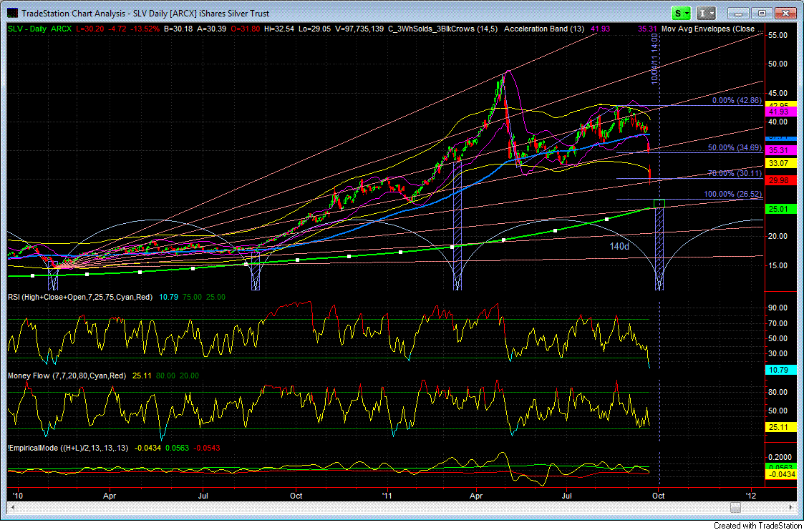
Task: Select the Money Flow indicator pane label
Action: pyautogui.click(x=67, y=376)
